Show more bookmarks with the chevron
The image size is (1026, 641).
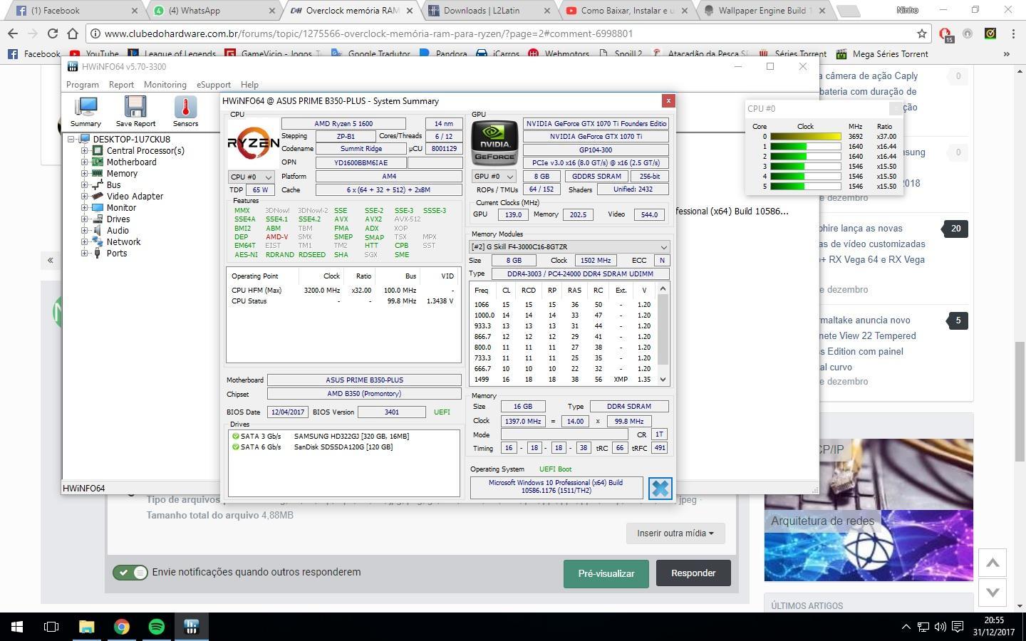click(x=1006, y=53)
